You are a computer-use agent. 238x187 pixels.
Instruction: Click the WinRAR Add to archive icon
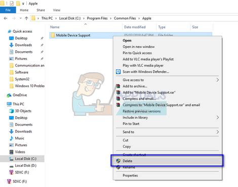(x=118, y=86)
